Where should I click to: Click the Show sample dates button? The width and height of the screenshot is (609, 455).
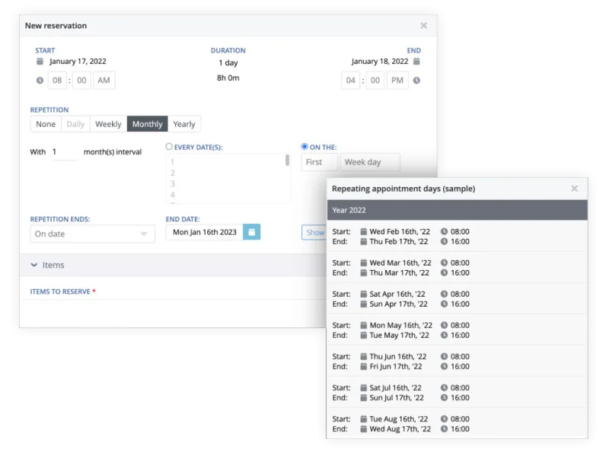[314, 233]
